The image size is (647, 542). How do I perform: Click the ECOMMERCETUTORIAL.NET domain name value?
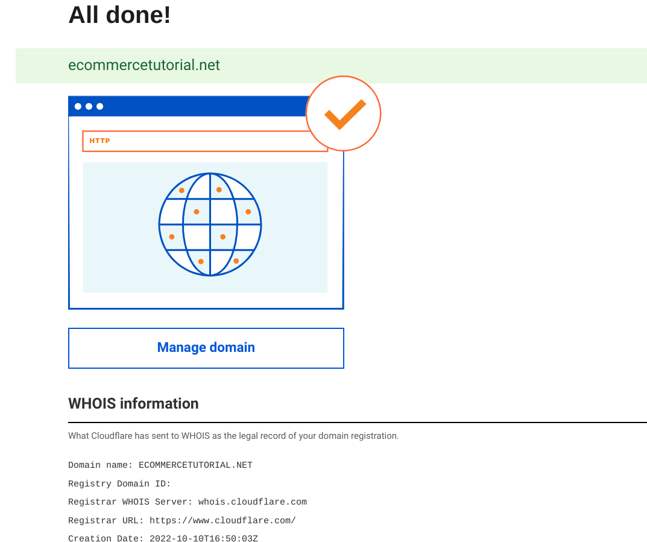click(x=195, y=465)
